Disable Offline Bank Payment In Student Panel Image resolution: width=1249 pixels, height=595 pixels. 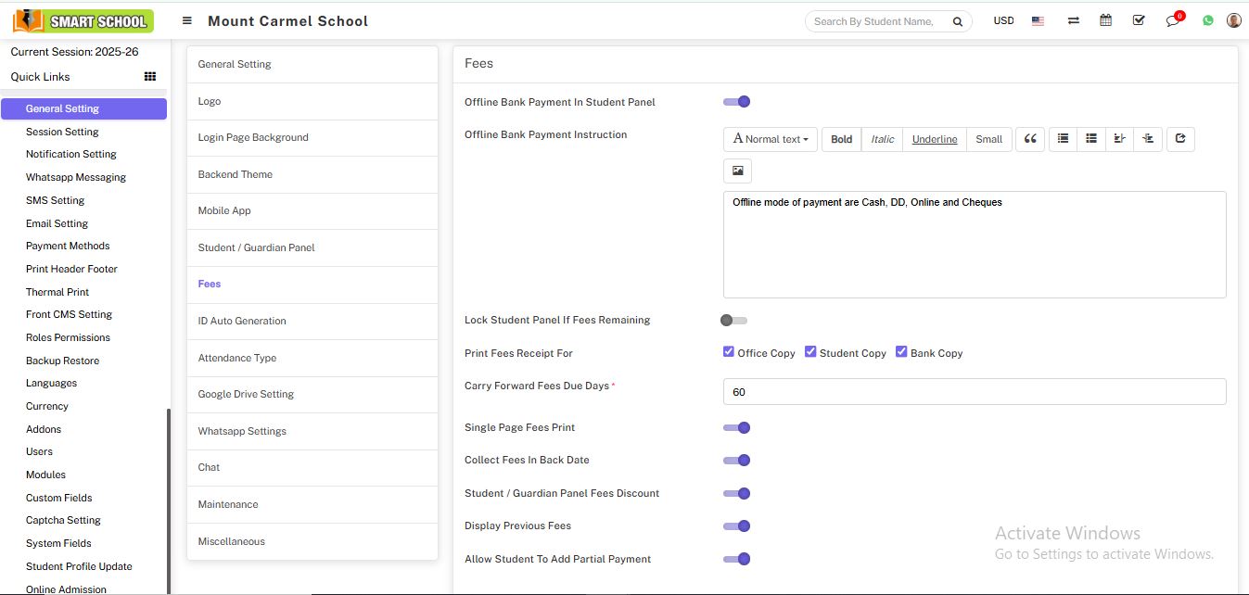pos(736,102)
